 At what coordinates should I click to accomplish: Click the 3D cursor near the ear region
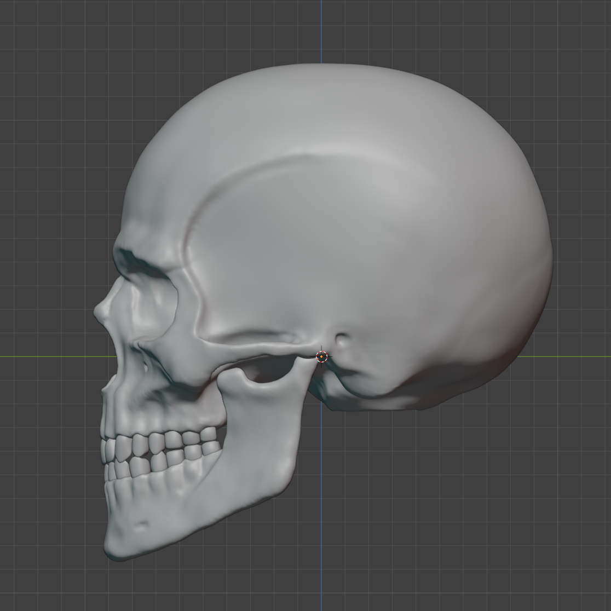click(x=322, y=356)
